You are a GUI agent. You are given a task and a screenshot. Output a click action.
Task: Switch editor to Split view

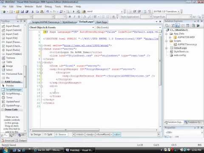tap(48, 134)
